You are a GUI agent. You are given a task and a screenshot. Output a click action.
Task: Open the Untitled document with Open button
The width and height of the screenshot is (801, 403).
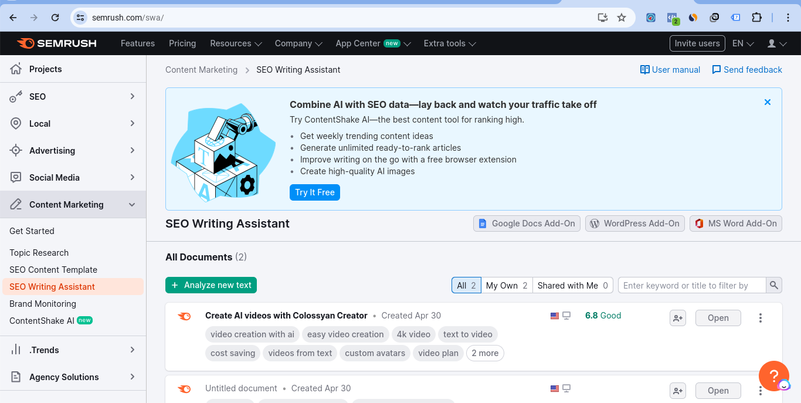718,391
